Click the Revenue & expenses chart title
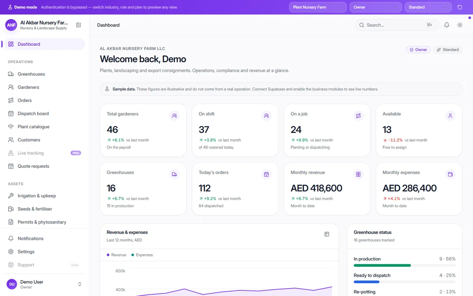473x296 pixels. 127,232
